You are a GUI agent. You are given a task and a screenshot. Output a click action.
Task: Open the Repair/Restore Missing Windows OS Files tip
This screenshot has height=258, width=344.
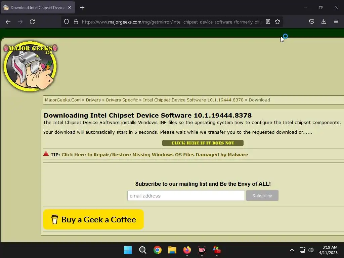155,155
